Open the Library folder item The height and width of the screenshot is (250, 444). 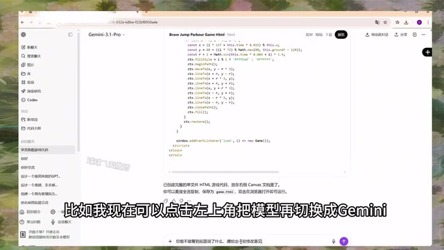tap(26, 74)
